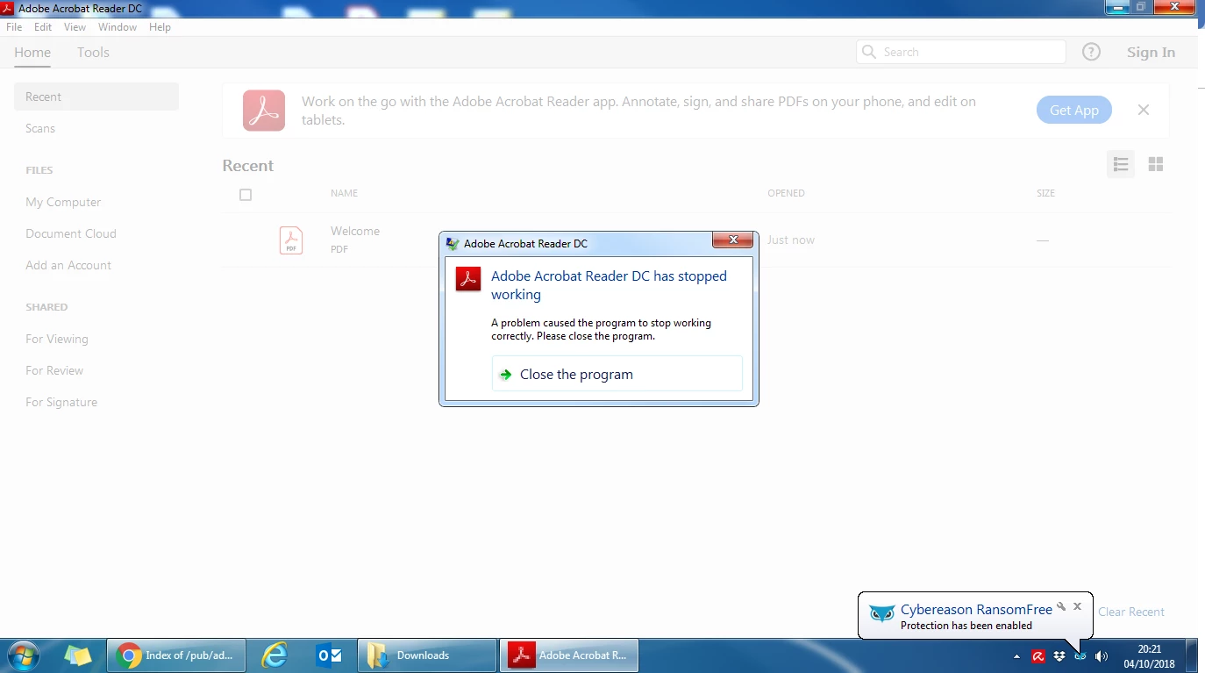Select Recent in the sidebar

coord(96,97)
